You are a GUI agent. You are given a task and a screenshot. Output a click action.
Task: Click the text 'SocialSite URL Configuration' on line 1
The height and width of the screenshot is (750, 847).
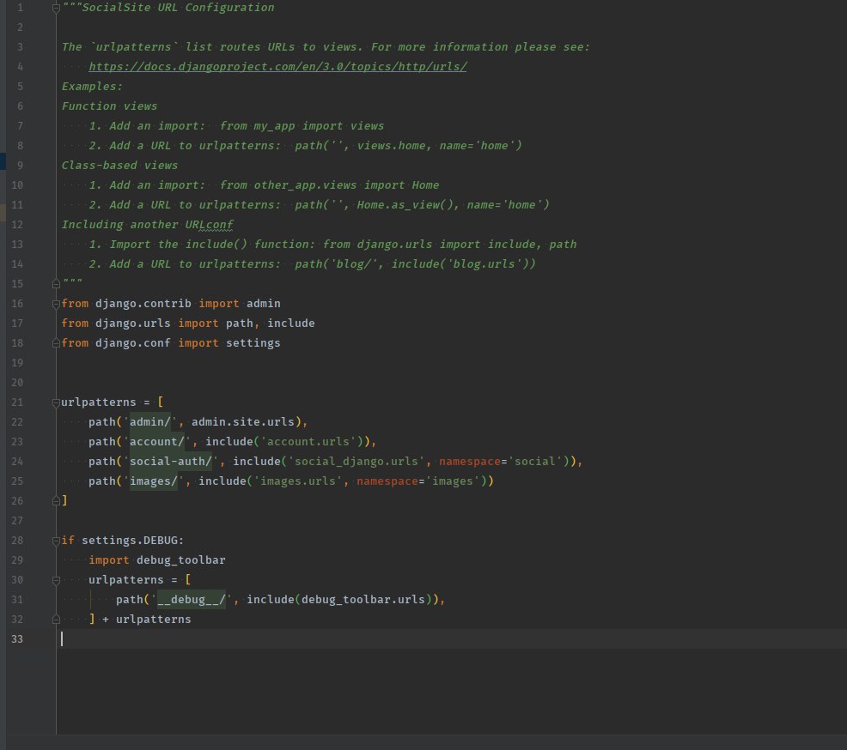tap(178, 8)
